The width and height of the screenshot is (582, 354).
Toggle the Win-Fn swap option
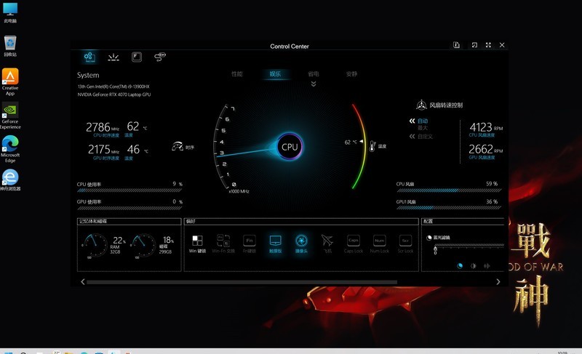(223, 244)
